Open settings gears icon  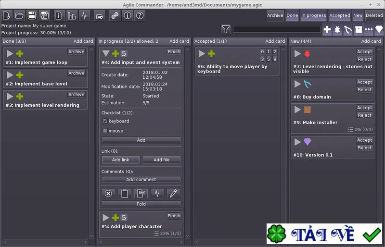point(115,16)
